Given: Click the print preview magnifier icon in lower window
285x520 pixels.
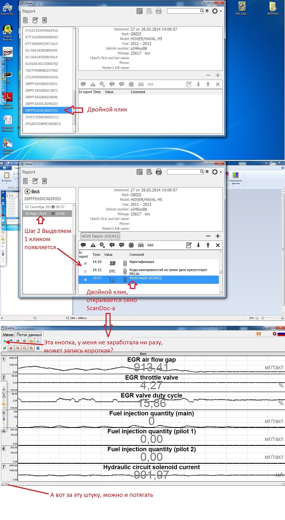Looking at the screenshot, I should (x=149, y=172).
